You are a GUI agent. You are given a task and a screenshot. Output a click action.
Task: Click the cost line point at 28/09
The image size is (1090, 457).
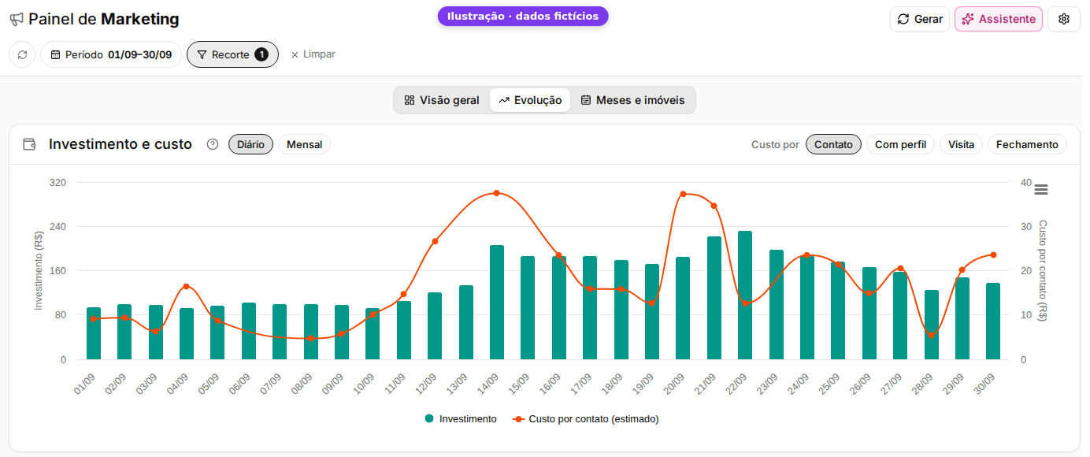click(x=931, y=335)
